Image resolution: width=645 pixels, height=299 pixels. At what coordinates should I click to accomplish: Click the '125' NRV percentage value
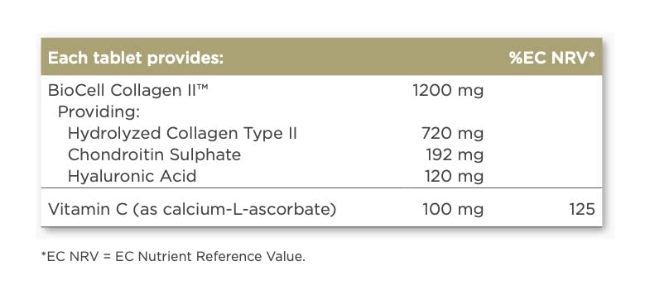click(582, 209)
